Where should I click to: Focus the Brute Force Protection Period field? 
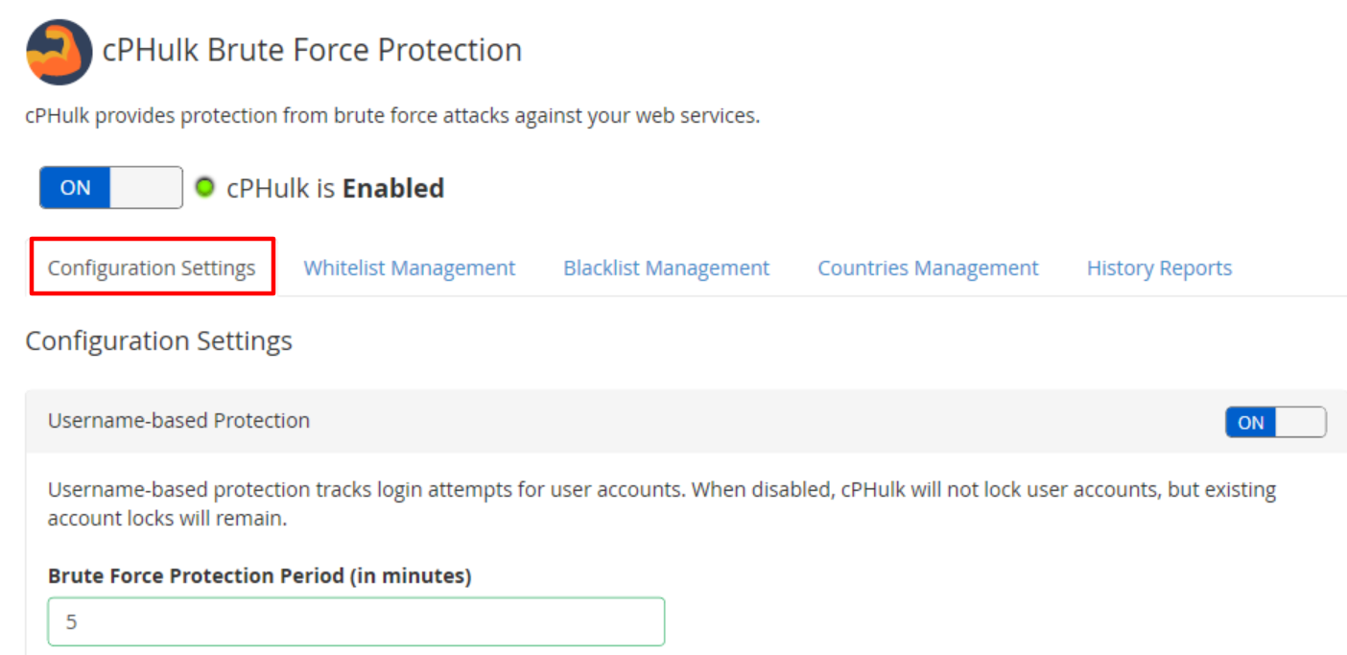(356, 621)
